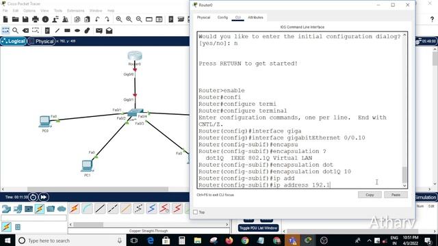This screenshot has width=438, height=246.
Task: Choose the Delete tool
Action: (x=25, y=30)
